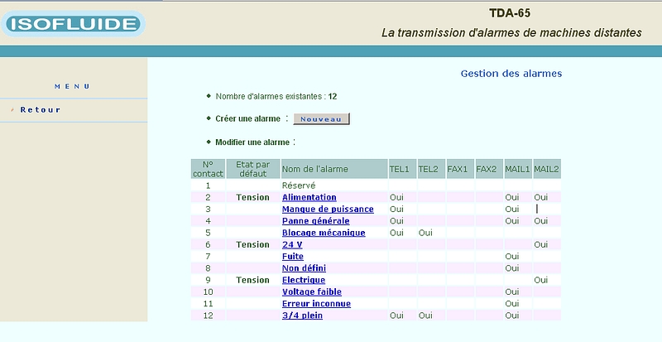Click Tension state in Electrique row
The image size is (662, 342).
tap(252, 280)
